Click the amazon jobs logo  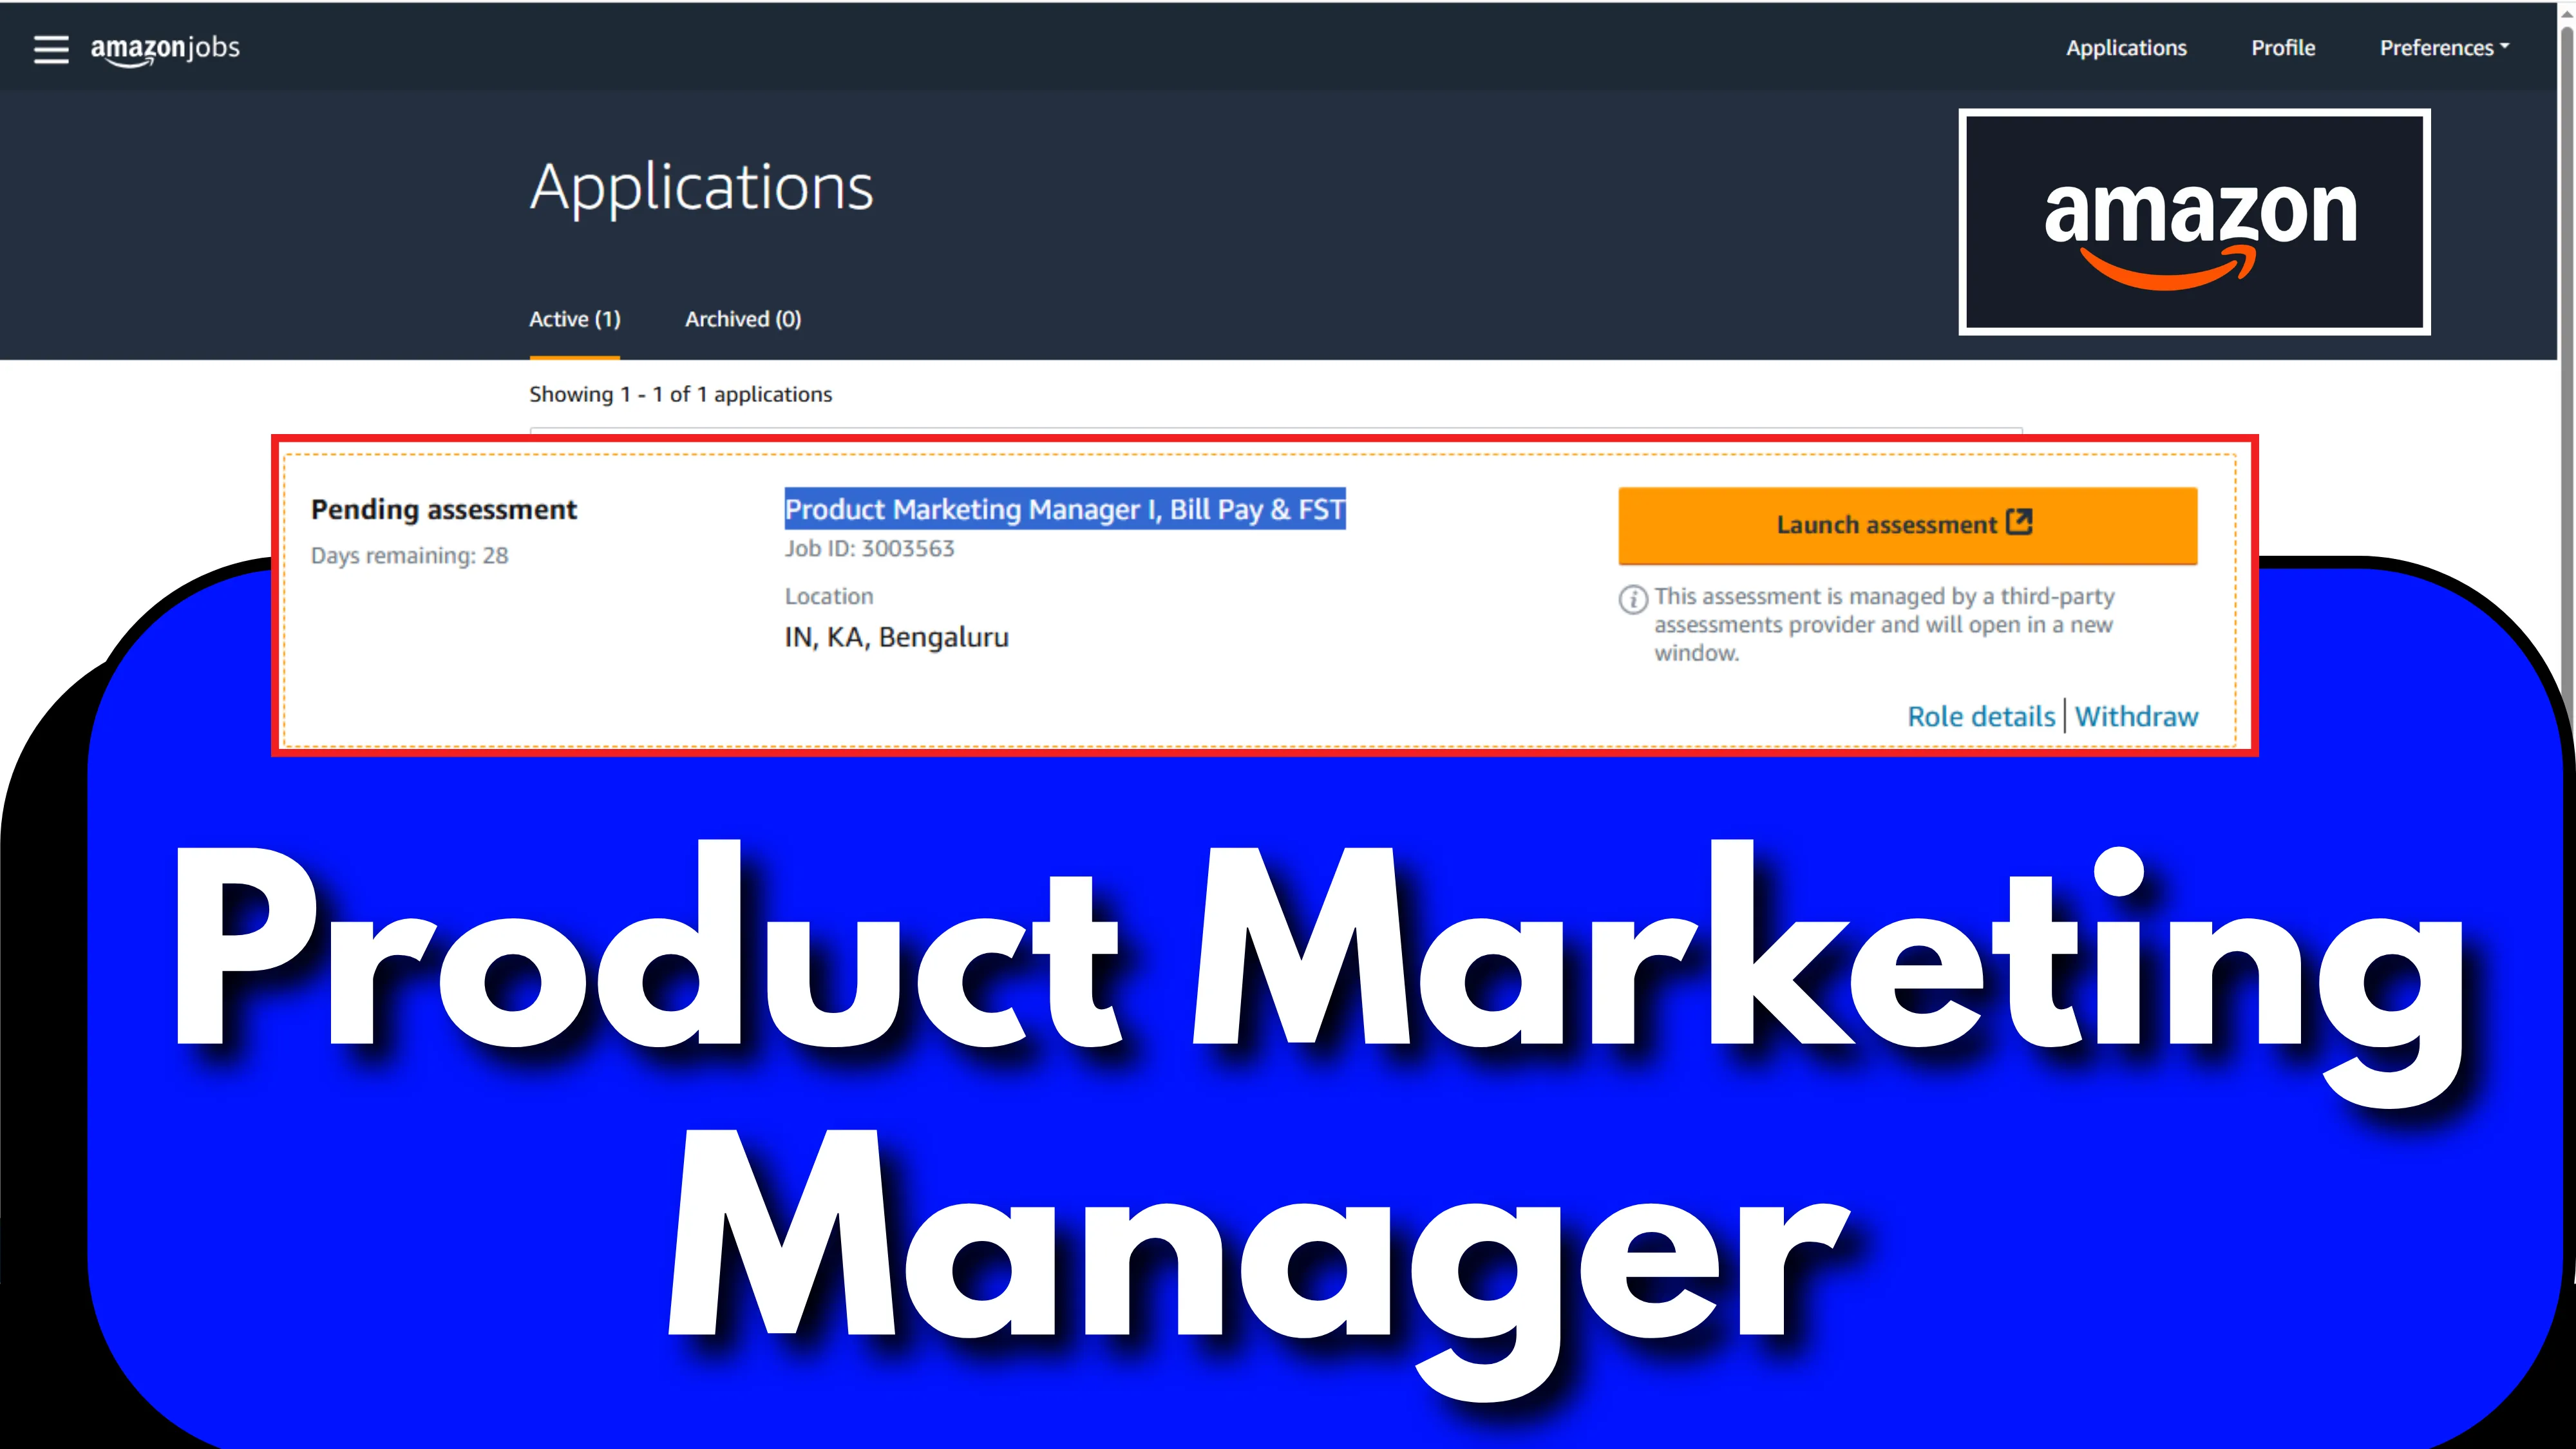(x=165, y=49)
